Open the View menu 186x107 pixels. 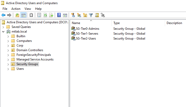(28, 9)
